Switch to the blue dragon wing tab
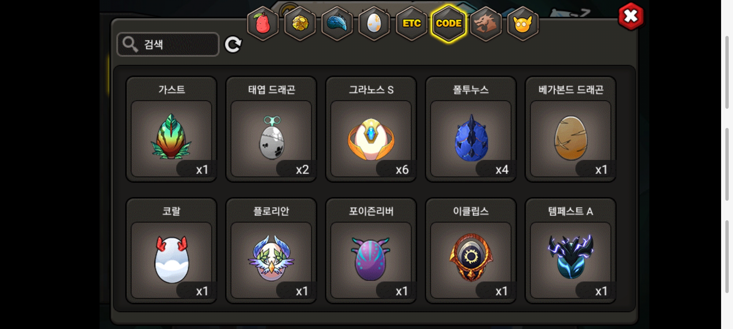Viewport: 733px width, 329px height. coord(337,24)
